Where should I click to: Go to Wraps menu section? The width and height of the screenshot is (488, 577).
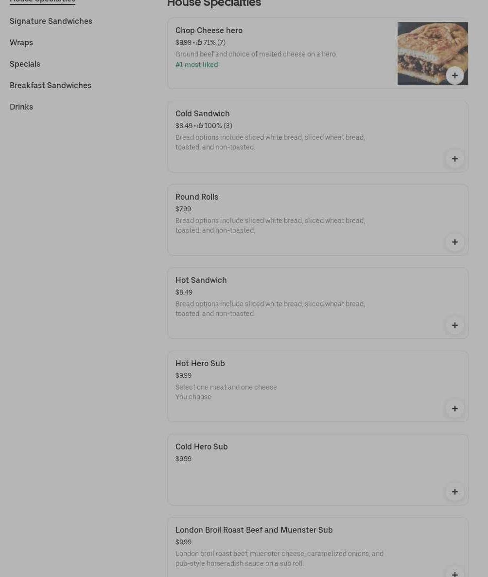click(21, 42)
